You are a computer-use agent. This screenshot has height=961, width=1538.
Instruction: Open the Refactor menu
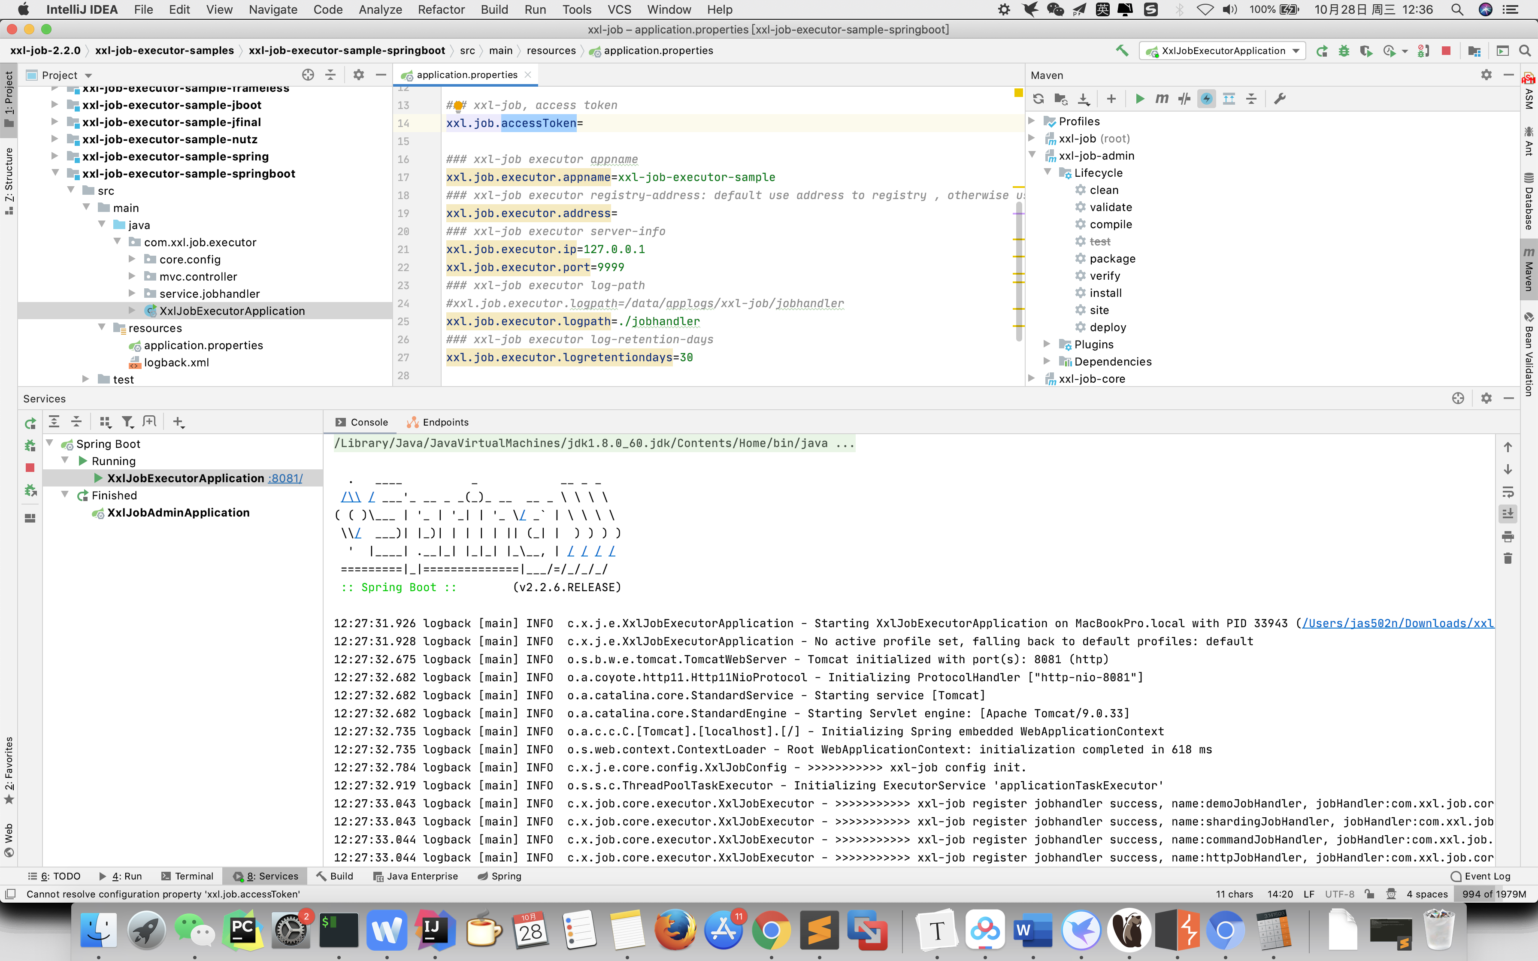coord(441,9)
